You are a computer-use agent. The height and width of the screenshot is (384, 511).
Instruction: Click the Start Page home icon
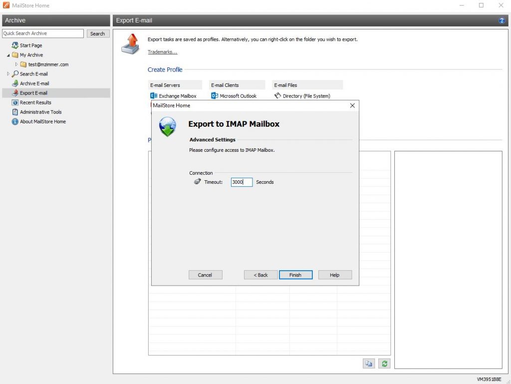coord(15,45)
